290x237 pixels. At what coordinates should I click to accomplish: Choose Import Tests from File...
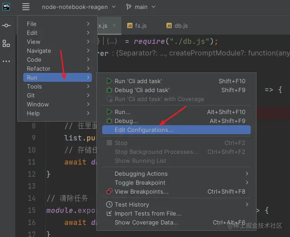coord(176,213)
